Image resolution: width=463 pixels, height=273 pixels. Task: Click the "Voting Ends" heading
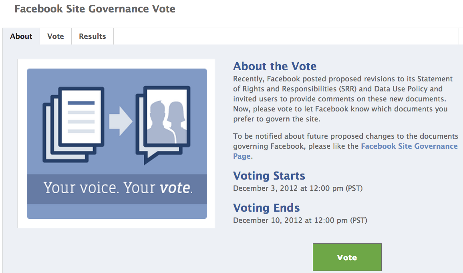pyautogui.click(x=266, y=208)
